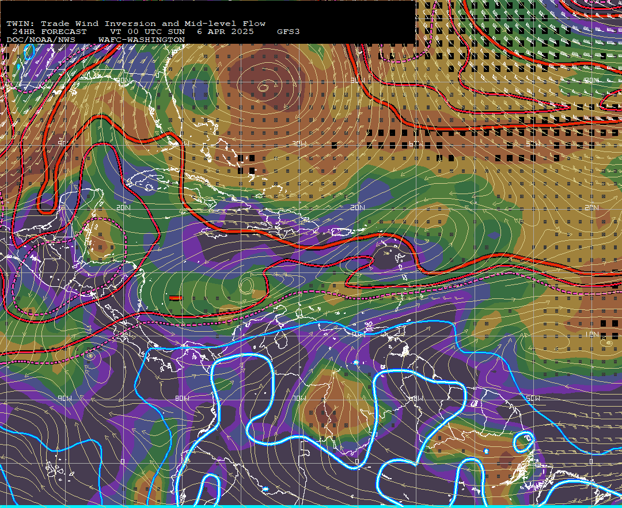Click the "20N" label in the eastern Atlantic column
Screen dimensions: 622x508
591,207
